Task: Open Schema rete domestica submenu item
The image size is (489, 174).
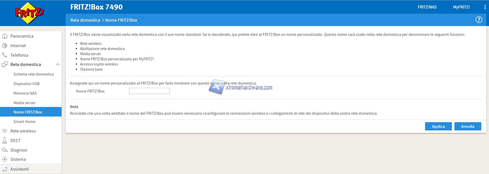Action: (34, 74)
